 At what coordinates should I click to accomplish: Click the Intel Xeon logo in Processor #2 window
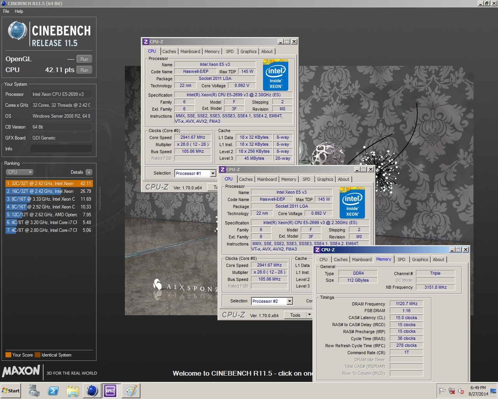click(x=352, y=203)
